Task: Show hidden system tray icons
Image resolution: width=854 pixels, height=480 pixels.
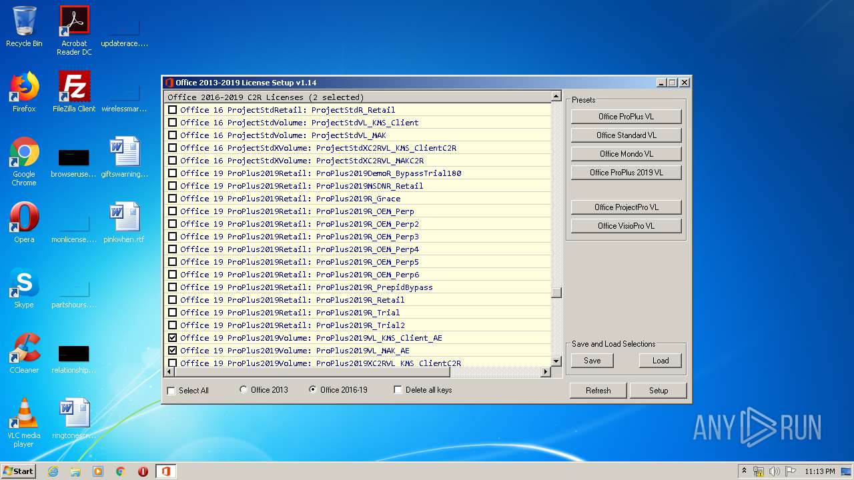Action: click(x=744, y=471)
